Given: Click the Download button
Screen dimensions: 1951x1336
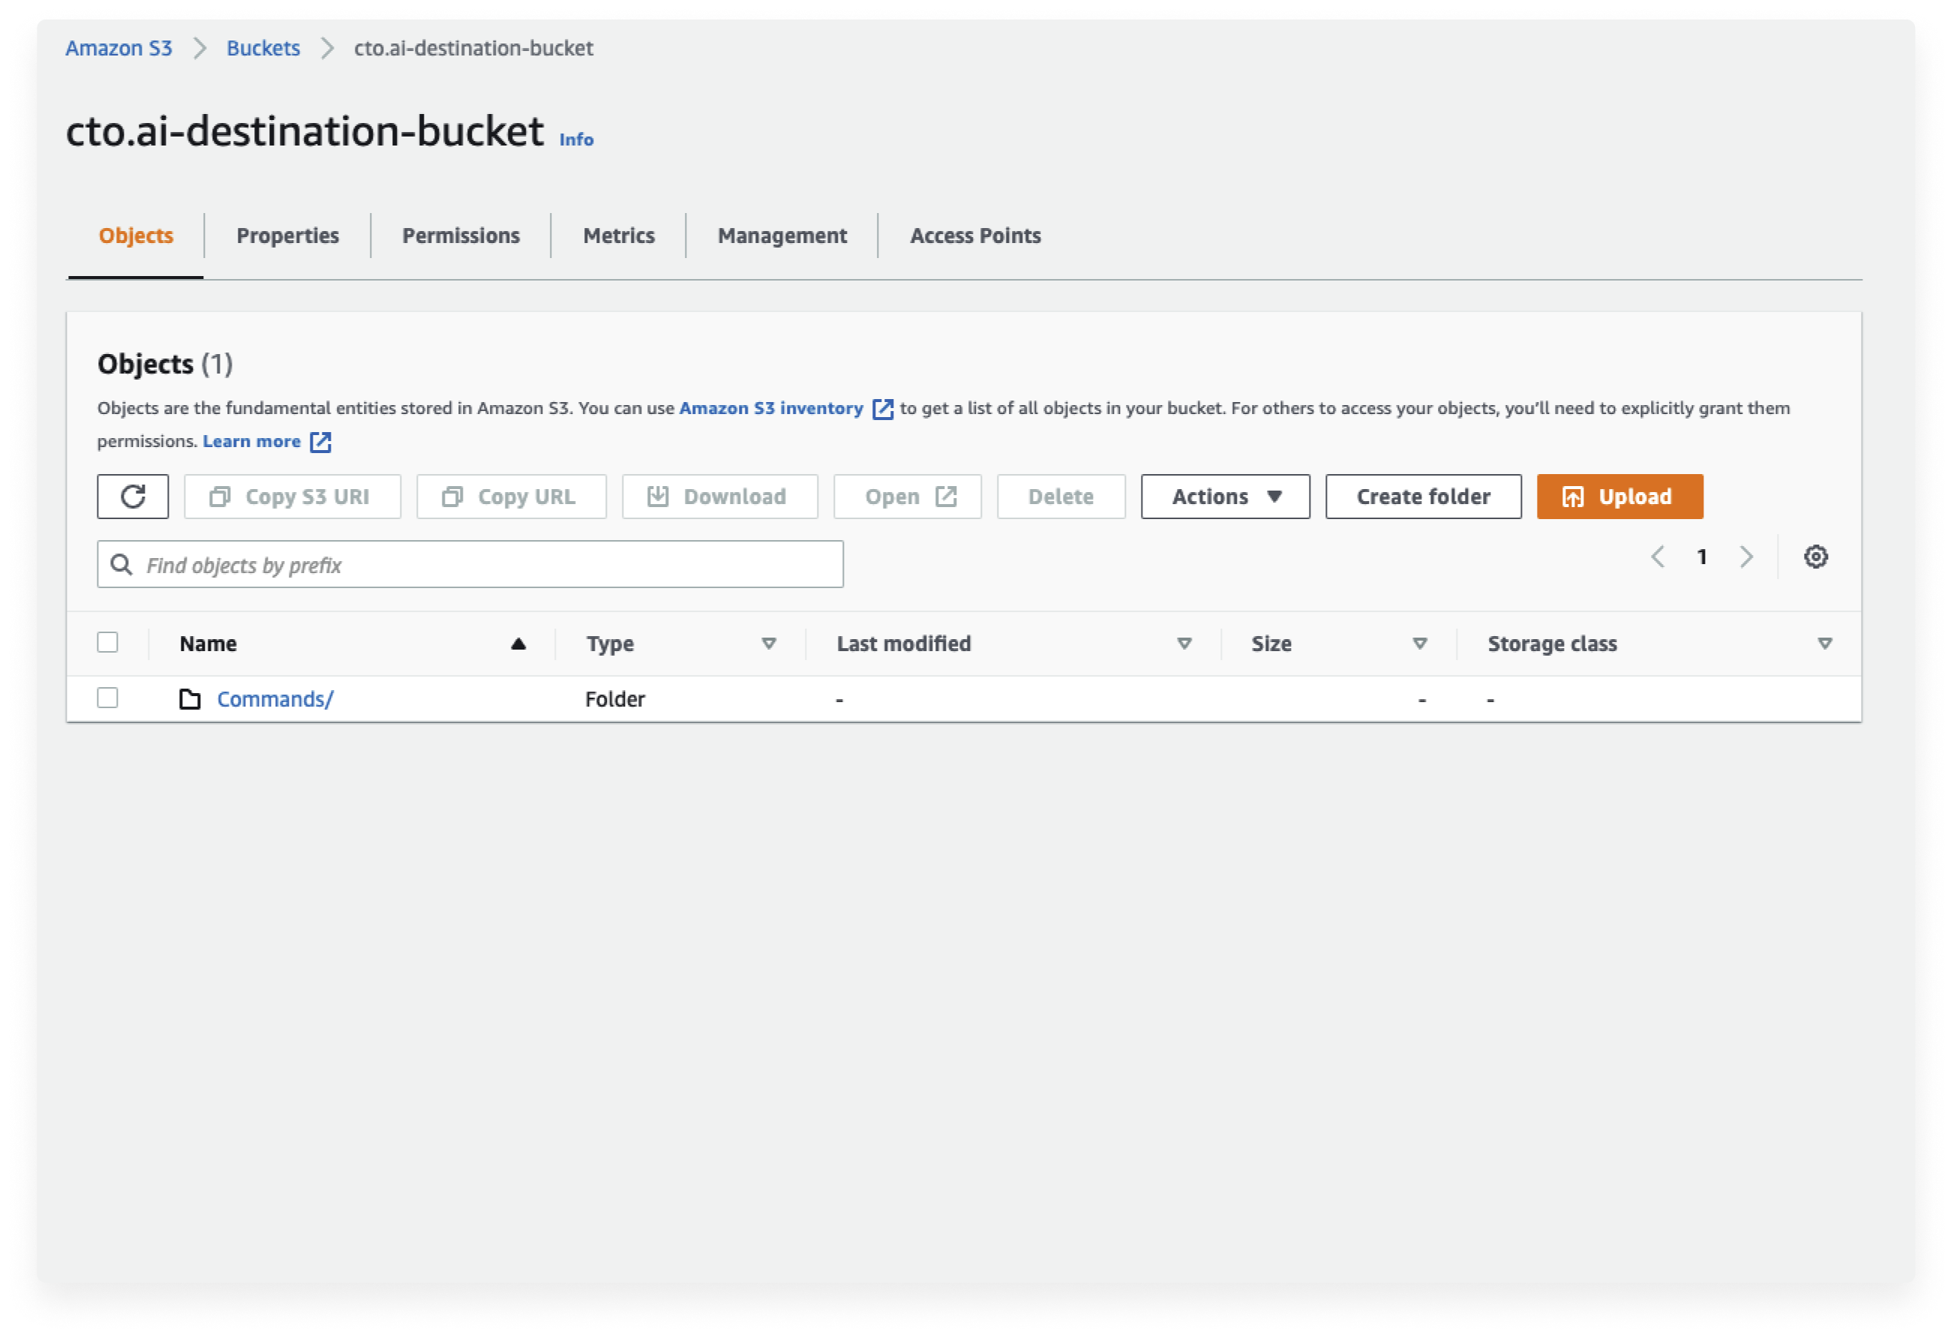Looking at the screenshot, I should point(720,497).
